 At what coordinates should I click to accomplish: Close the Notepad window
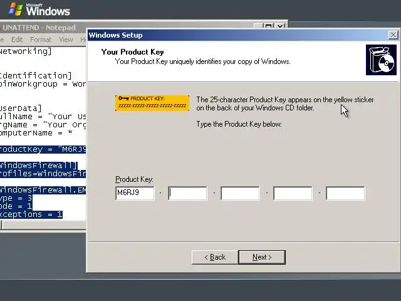point(280,26)
